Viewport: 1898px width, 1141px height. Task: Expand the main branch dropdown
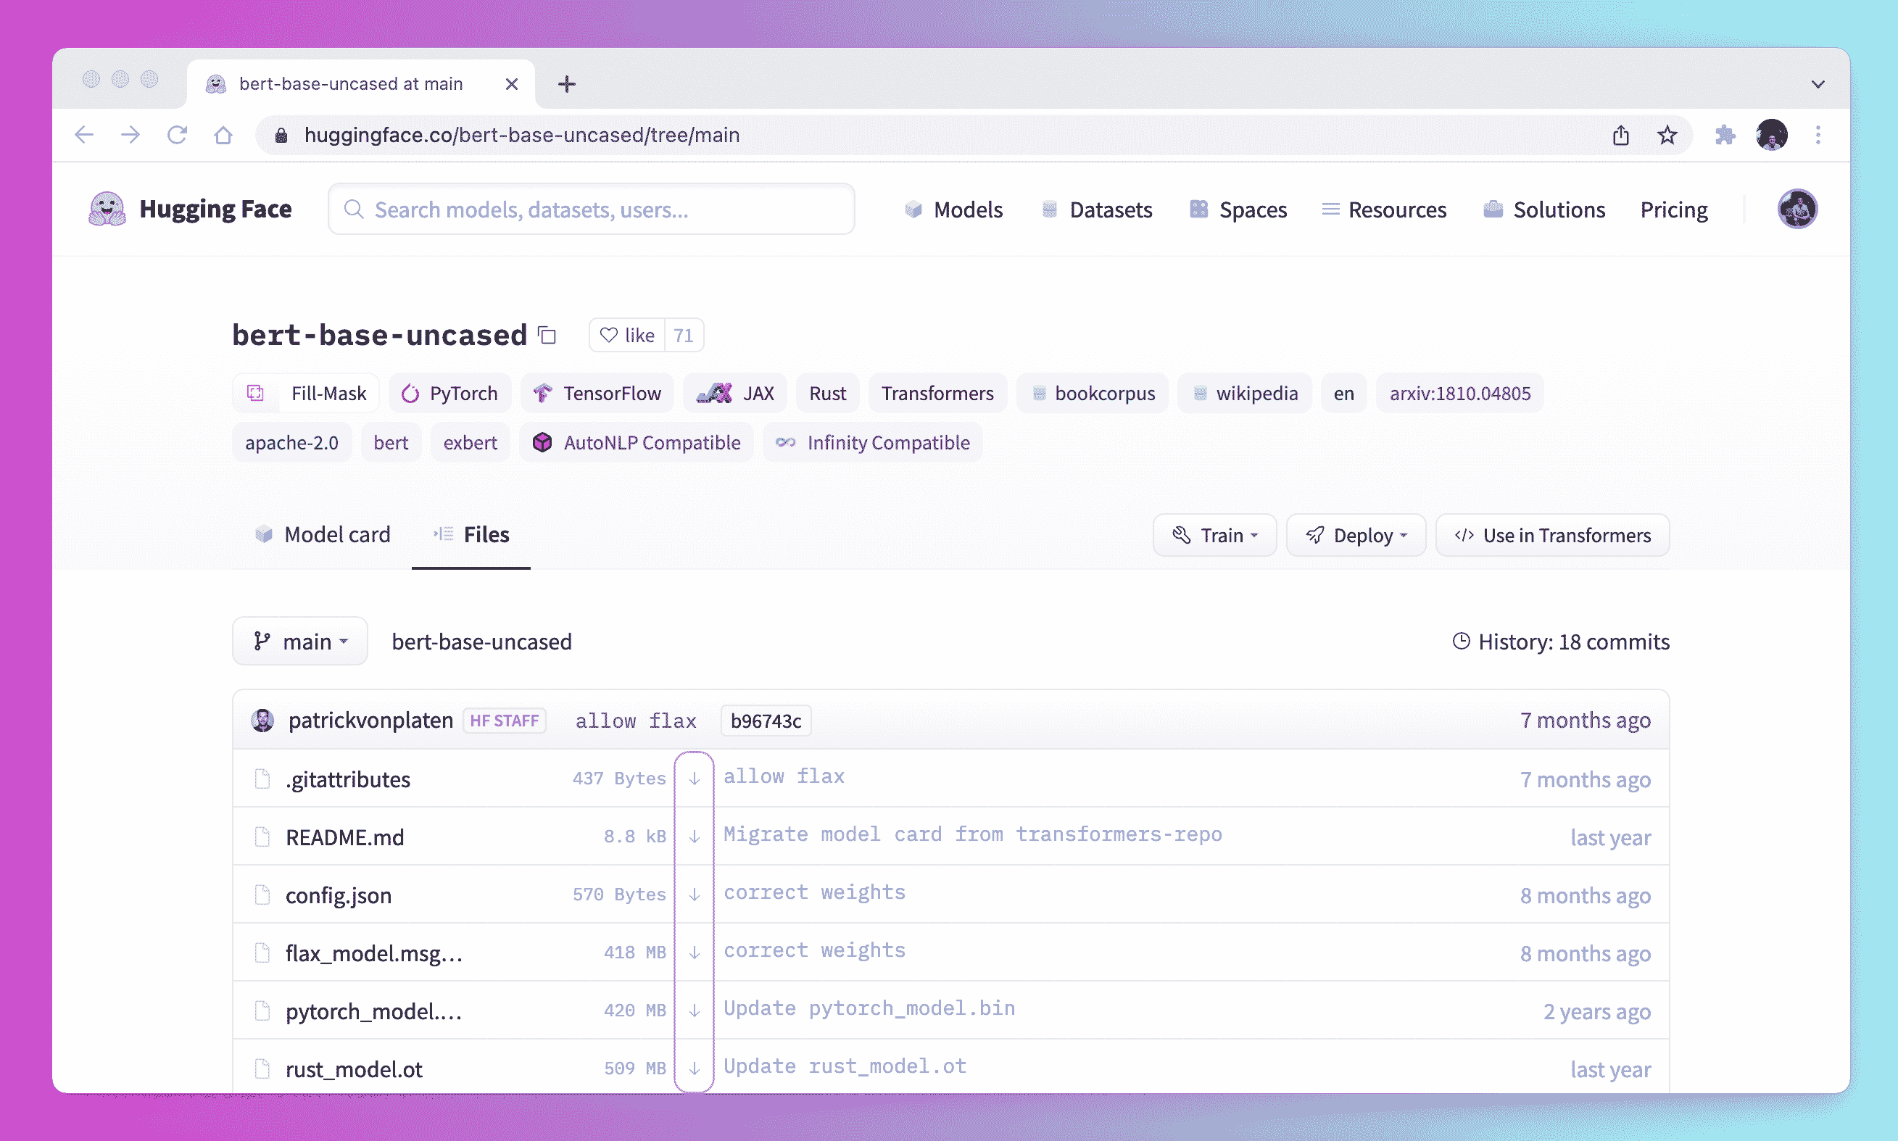[x=300, y=642]
